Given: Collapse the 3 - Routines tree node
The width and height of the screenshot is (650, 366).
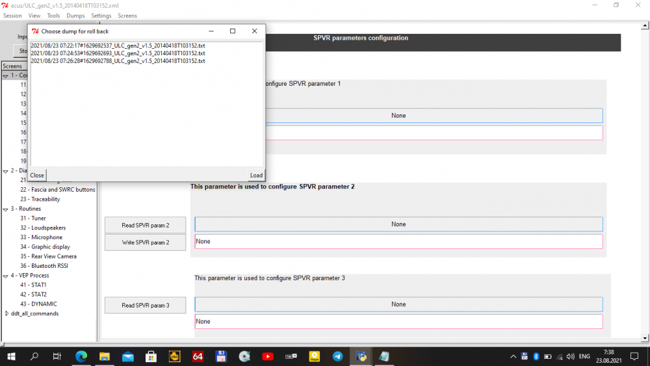Looking at the screenshot, I should pos(6,209).
